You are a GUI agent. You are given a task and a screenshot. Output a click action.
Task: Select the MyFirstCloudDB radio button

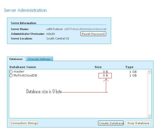11,76
